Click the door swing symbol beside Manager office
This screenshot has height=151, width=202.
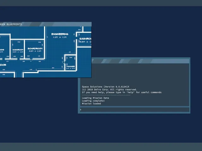[x=63, y=62]
